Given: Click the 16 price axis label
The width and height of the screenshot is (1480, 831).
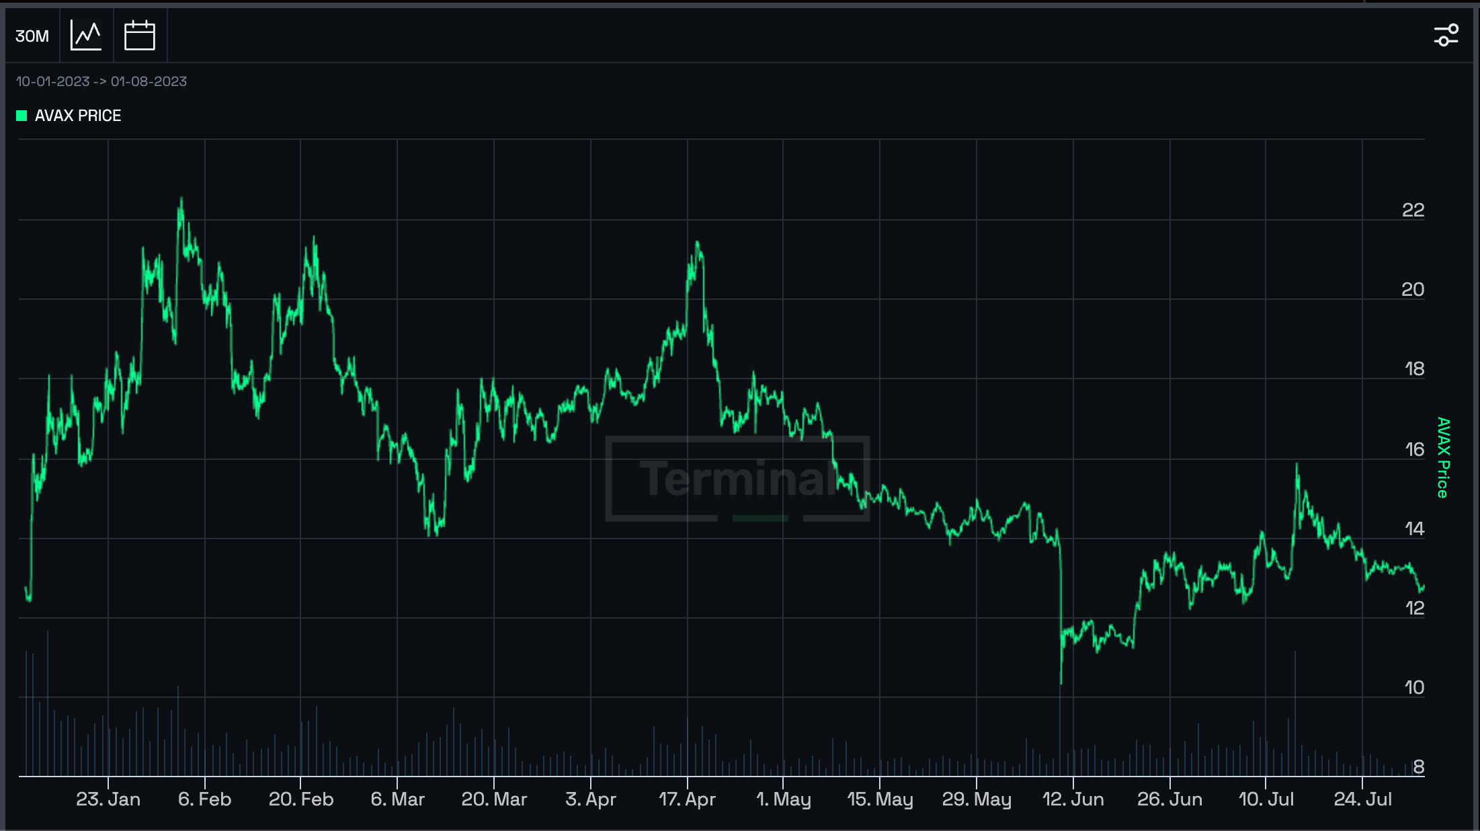Looking at the screenshot, I should [x=1414, y=449].
